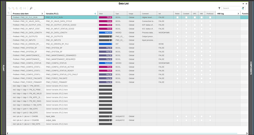Image resolution: width=254 pixels, height=135 pixels.
Task: Select process item Profinet / PND_S1_OUTPUTS
Action: 28,37
